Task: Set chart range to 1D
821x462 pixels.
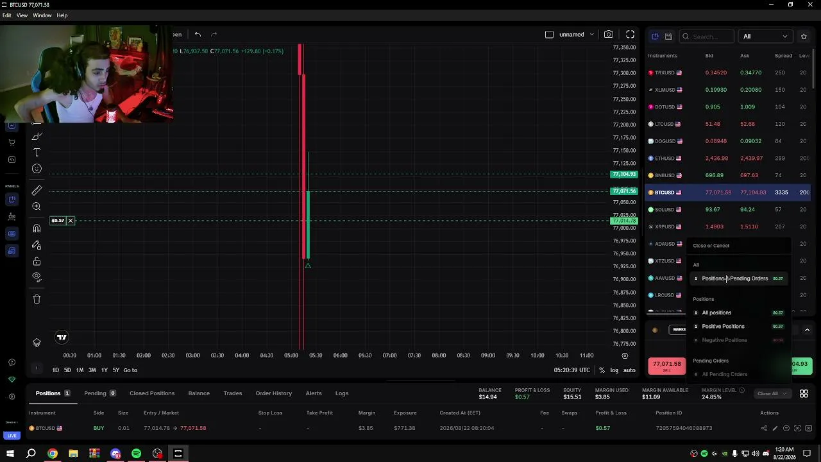Action: tap(55, 370)
